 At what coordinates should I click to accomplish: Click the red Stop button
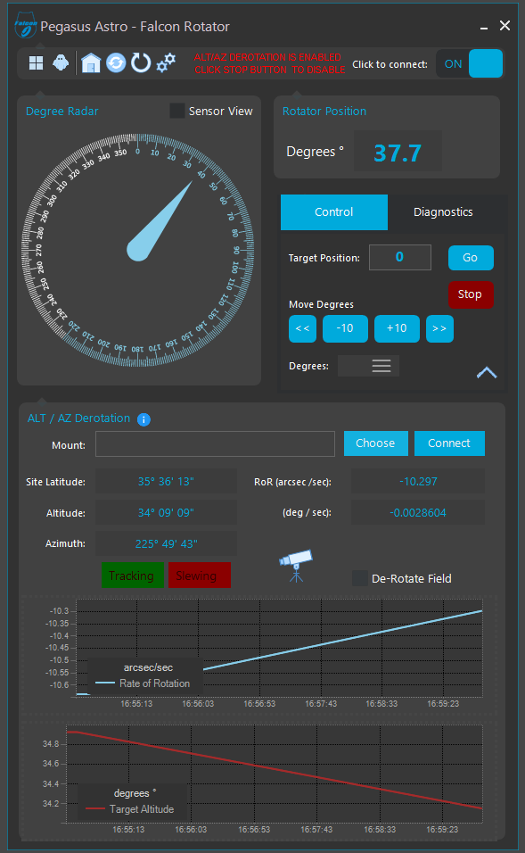coord(471,294)
